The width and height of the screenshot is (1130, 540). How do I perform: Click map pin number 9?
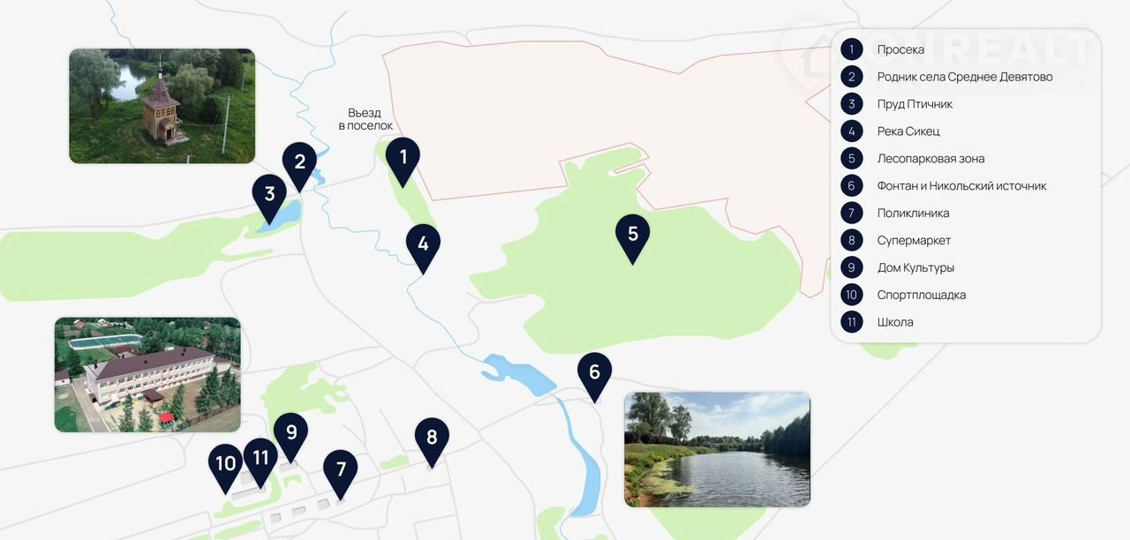tap(290, 438)
